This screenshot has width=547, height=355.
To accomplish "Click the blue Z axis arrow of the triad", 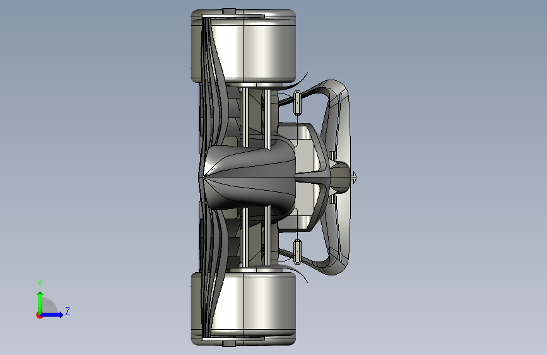I will [52, 315].
